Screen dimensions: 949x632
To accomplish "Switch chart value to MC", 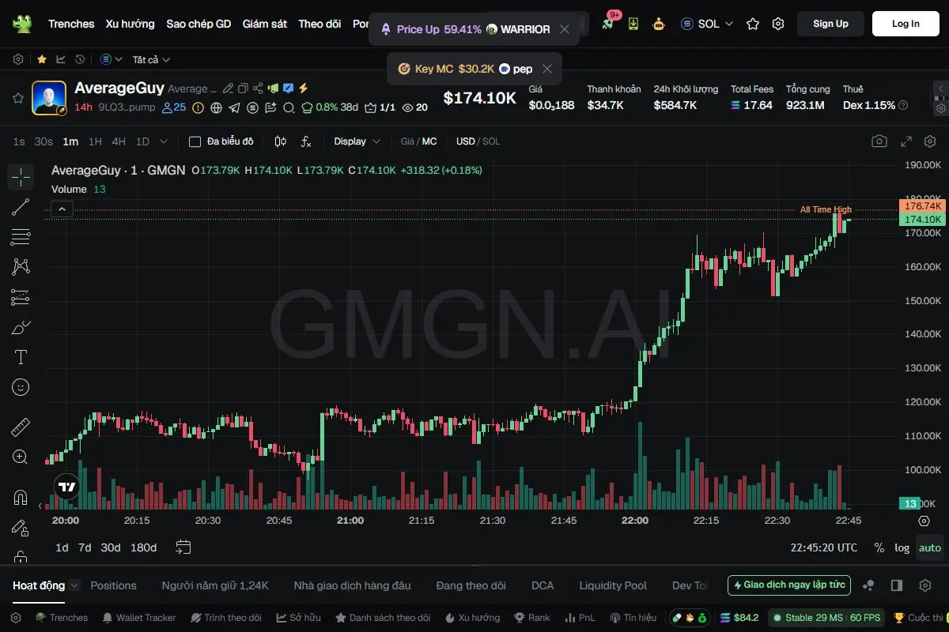I will (429, 141).
